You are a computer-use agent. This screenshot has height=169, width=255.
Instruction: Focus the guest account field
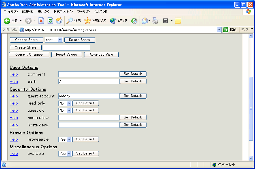click(89, 96)
